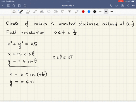
Task: Select the Shapes tool
Action: (42, 12)
